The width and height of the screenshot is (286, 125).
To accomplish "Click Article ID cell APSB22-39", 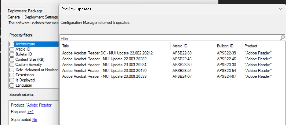I will pyautogui.click(x=182, y=53).
